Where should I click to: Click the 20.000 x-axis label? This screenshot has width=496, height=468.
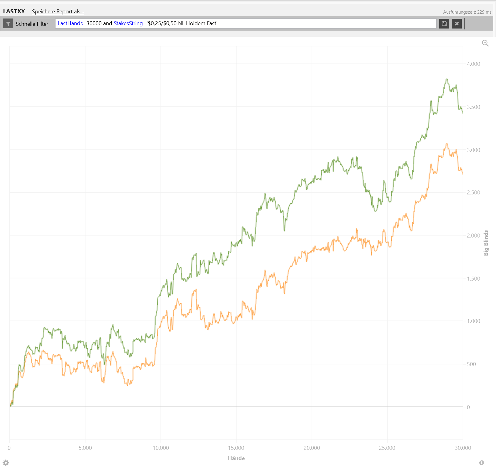[x=312, y=448]
